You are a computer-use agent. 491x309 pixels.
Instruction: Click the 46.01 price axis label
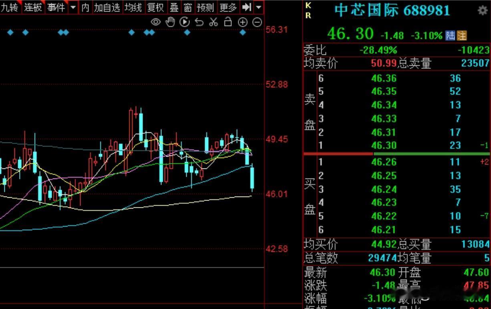click(277, 194)
